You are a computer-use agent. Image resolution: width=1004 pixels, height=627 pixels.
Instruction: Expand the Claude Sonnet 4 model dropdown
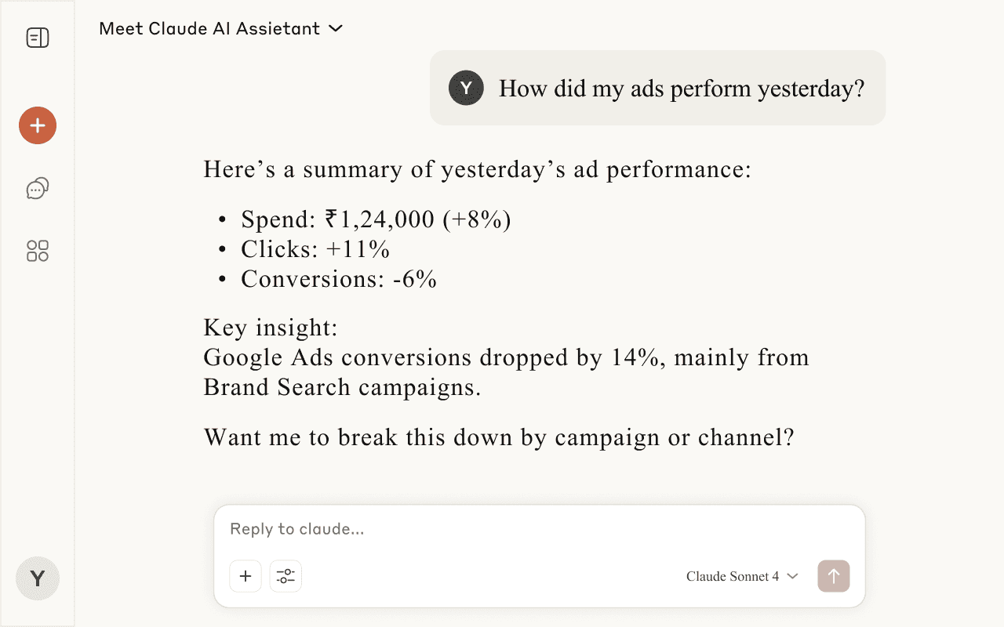pyautogui.click(x=793, y=576)
